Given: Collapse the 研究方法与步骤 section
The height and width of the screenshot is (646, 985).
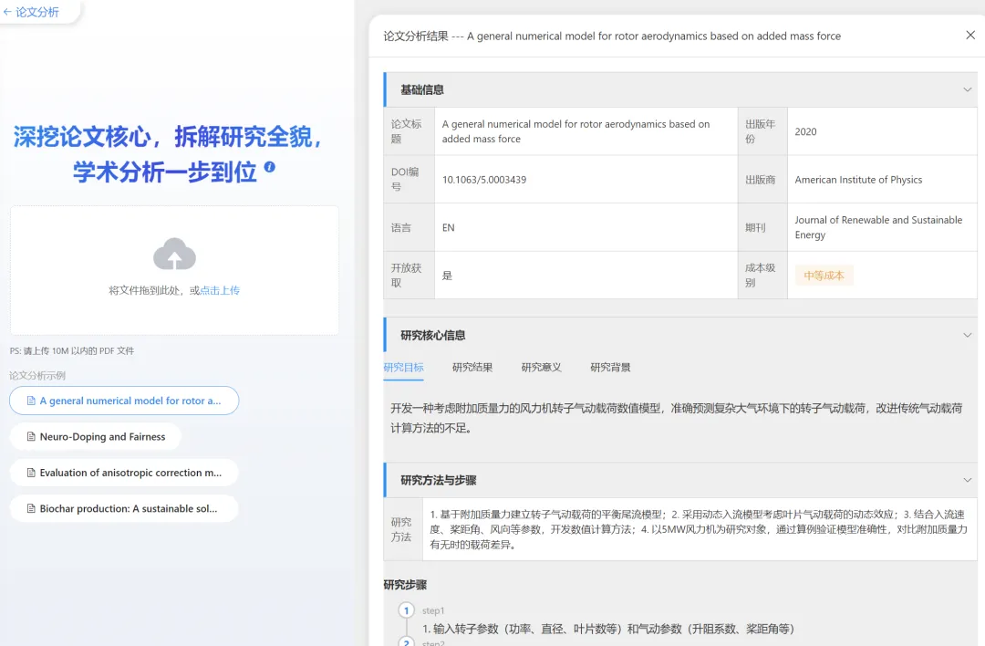Looking at the screenshot, I should click(x=967, y=480).
